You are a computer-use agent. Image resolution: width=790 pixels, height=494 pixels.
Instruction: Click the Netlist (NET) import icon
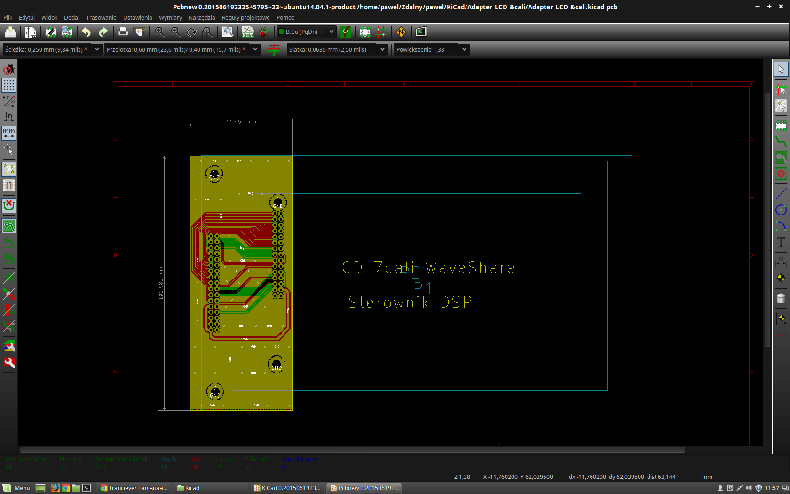[x=247, y=32]
